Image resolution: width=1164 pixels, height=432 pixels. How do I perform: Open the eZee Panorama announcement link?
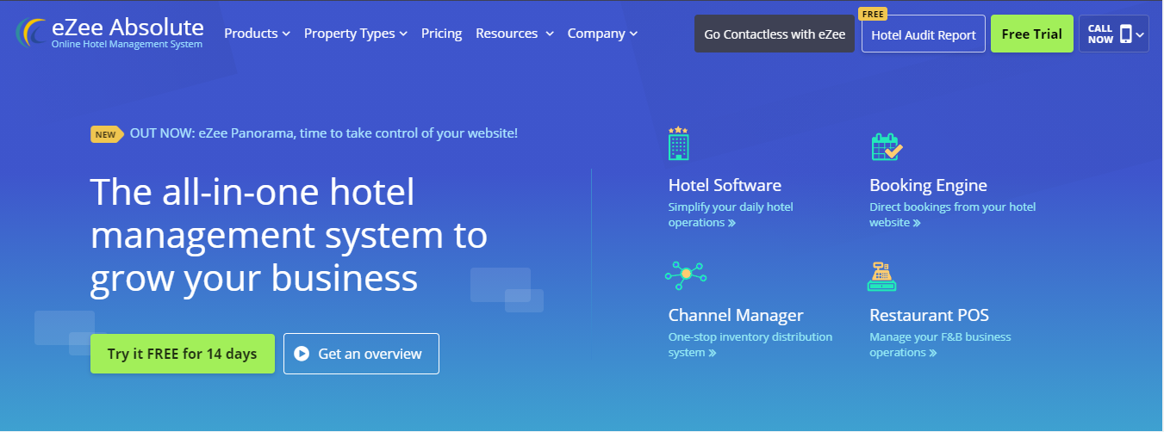(x=324, y=133)
